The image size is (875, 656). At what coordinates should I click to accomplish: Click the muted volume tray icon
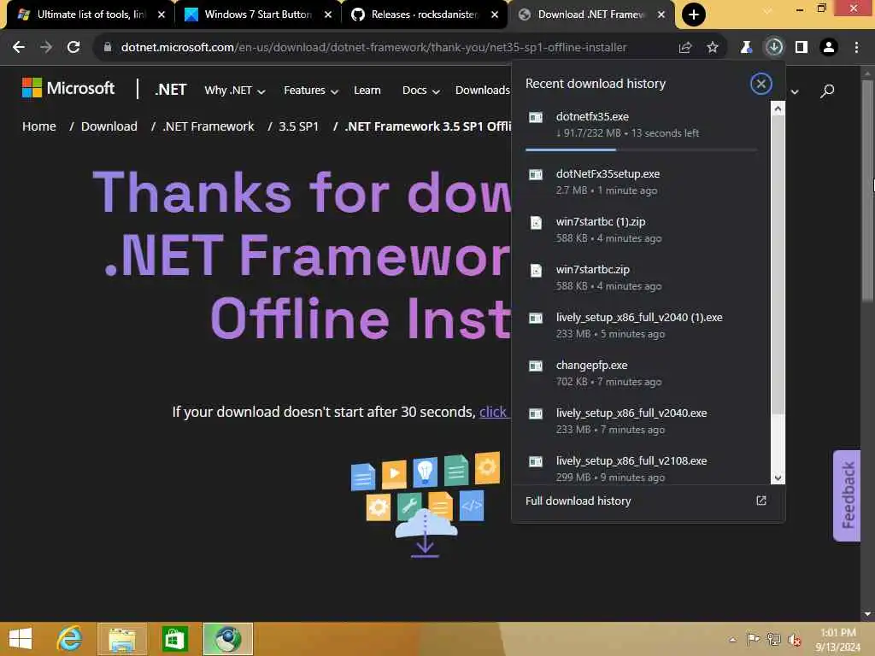coord(794,640)
